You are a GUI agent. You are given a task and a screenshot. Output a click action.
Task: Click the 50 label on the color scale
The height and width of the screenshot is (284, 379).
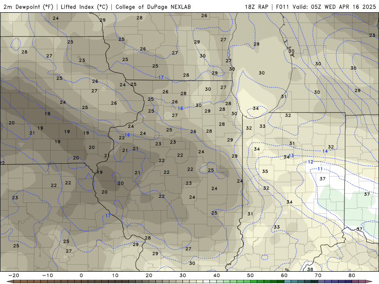[x=251, y=275]
